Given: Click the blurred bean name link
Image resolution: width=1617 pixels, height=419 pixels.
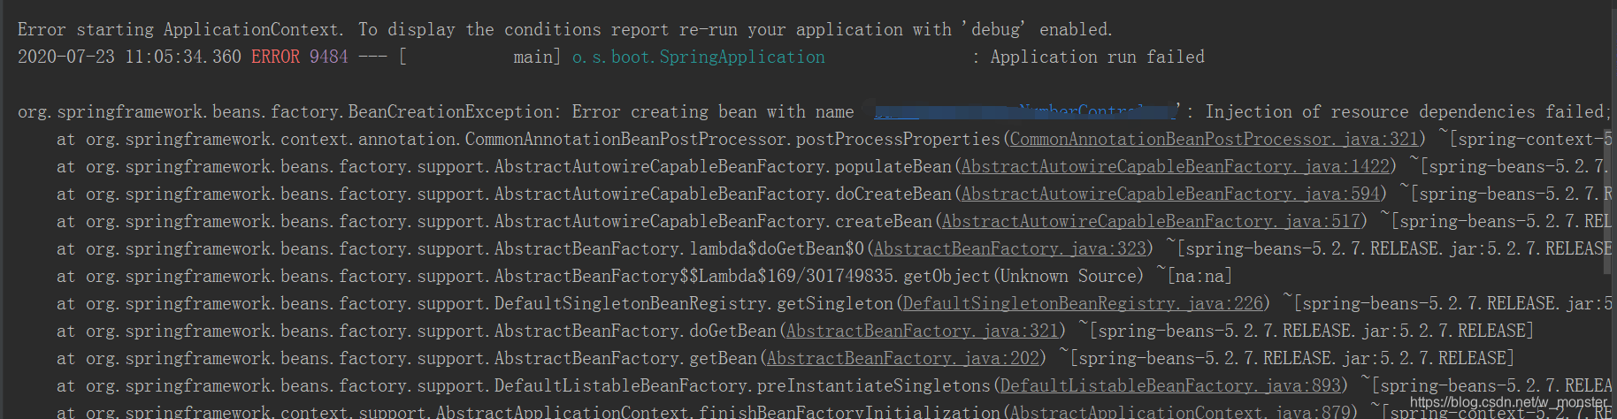Looking at the screenshot, I should [1026, 111].
